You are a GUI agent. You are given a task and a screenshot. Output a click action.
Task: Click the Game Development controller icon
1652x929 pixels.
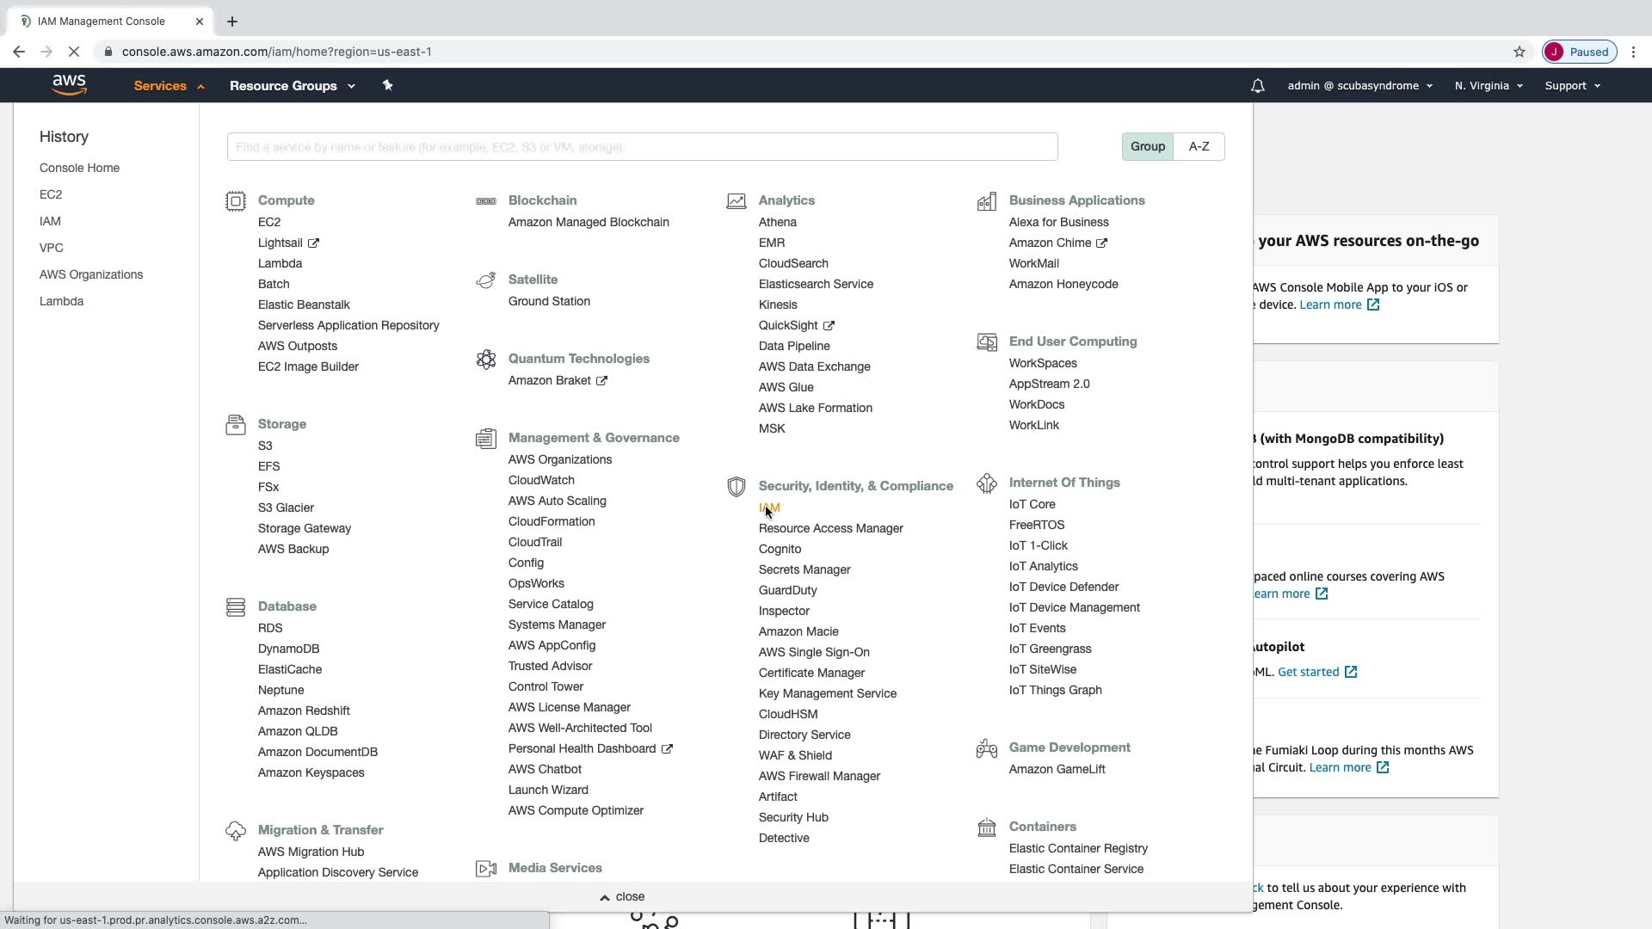987,748
